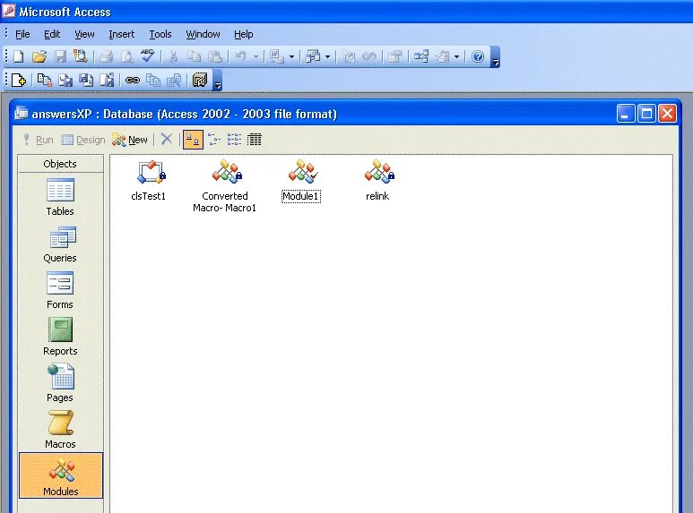Click the safe icon on the second toolbar
Image resolution: width=693 pixels, height=513 pixels.
click(x=200, y=81)
